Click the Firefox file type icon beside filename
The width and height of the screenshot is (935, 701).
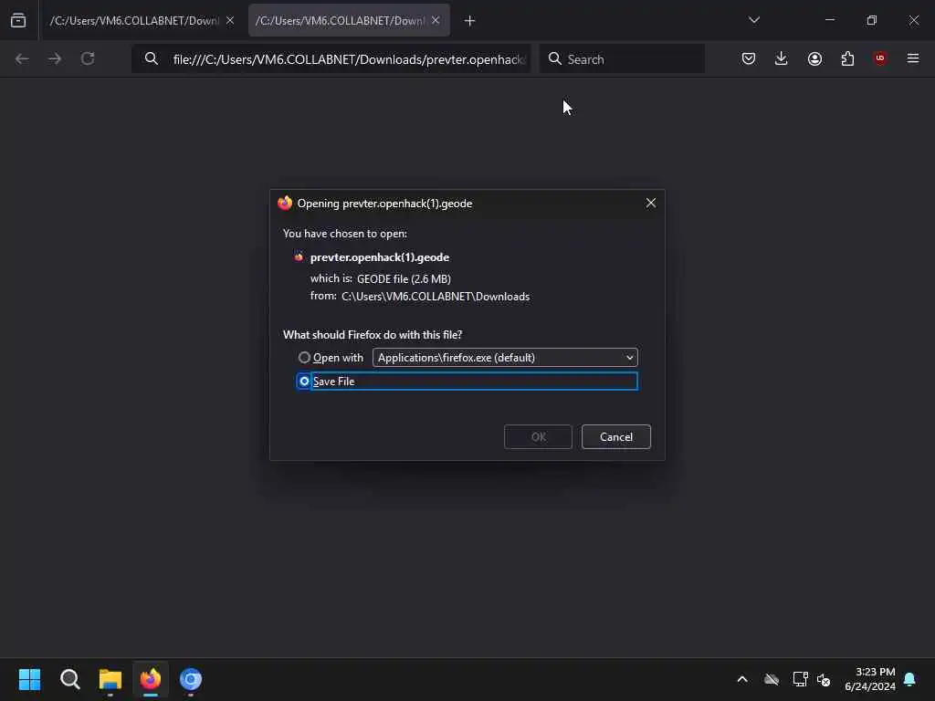[299, 256]
